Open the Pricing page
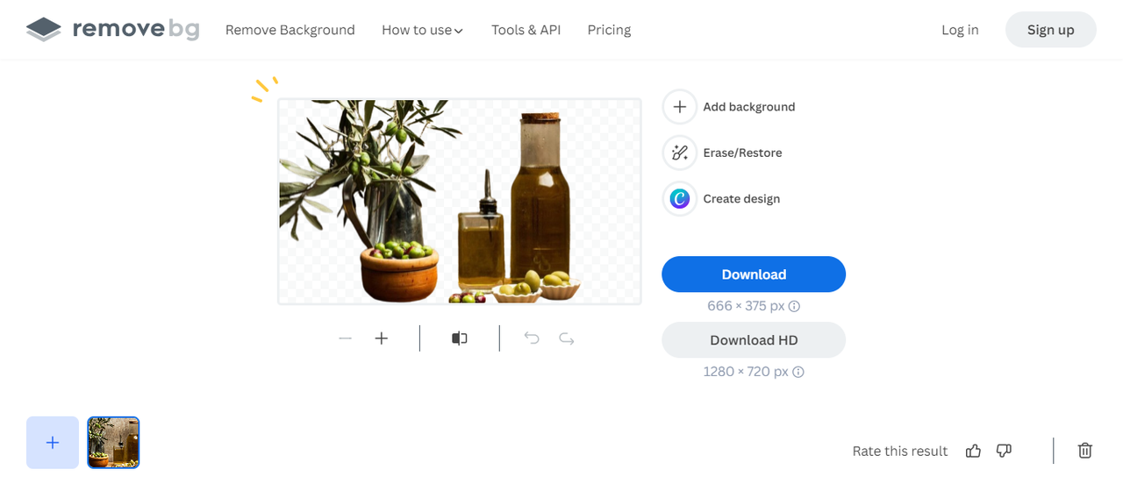Image resolution: width=1123 pixels, height=491 pixels. (609, 30)
